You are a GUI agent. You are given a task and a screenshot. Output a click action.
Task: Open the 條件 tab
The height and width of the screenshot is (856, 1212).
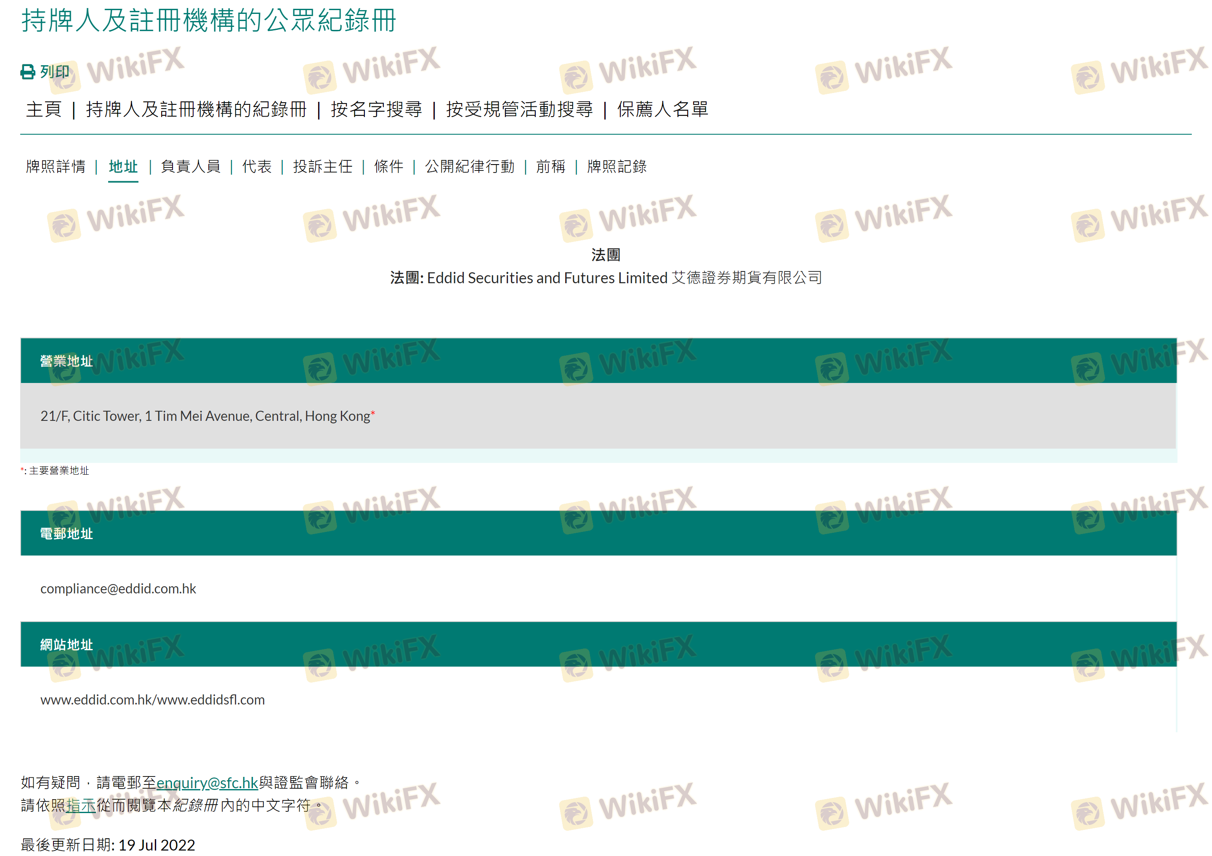[388, 167]
